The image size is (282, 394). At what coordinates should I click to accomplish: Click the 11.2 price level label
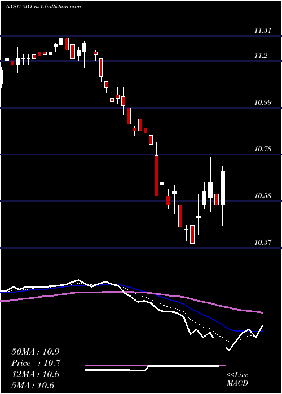tap(261, 56)
